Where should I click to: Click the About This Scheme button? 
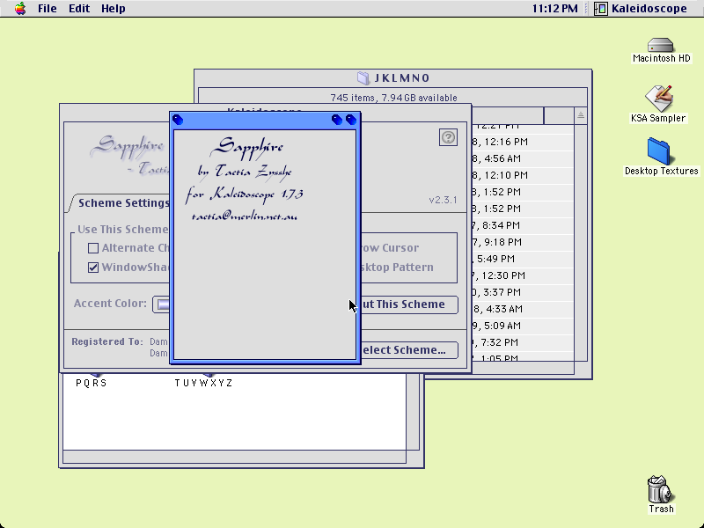tap(409, 304)
